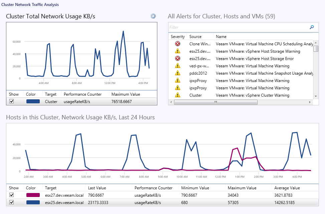Toggle Show checkbox for esx27.dev.veeam.local
Image resolution: width=325 pixels, height=214 pixels.
(12, 195)
